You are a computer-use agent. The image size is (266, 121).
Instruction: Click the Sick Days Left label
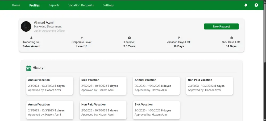[x=231, y=42]
